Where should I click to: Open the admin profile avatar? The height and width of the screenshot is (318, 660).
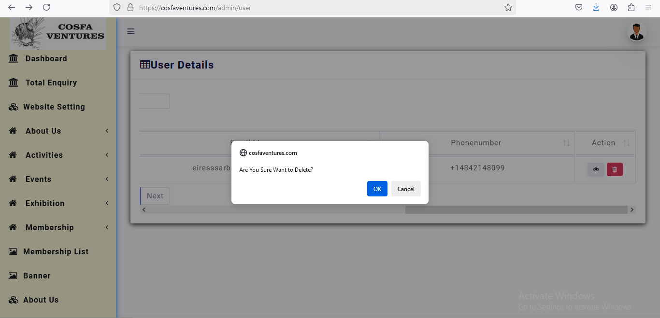(636, 32)
